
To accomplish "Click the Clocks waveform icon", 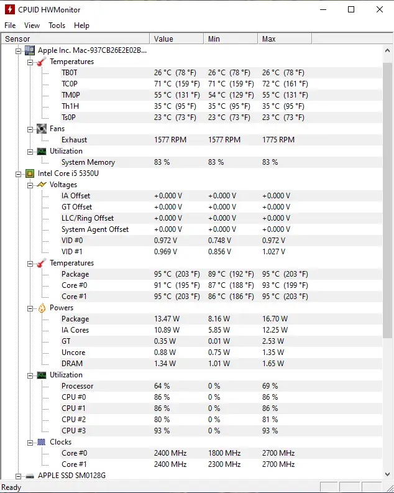I will point(42,442).
